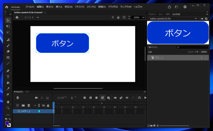Image resolution: width=213 pixels, height=131 pixels.
Task: Select the Zoom magnifier tool
Action: pyautogui.click(x=8, y=108)
